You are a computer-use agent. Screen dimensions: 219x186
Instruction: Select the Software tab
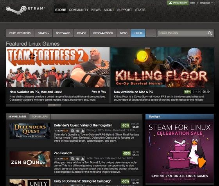(x=63, y=33)
